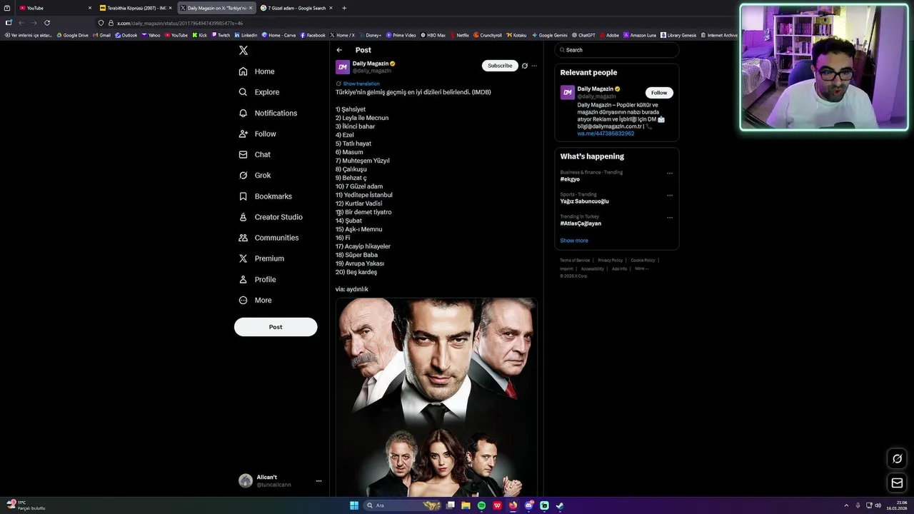Image resolution: width=914 pixels, height=514 pixels.
Task: Open Grok in the X sidebar
Action: click(255, 175)
